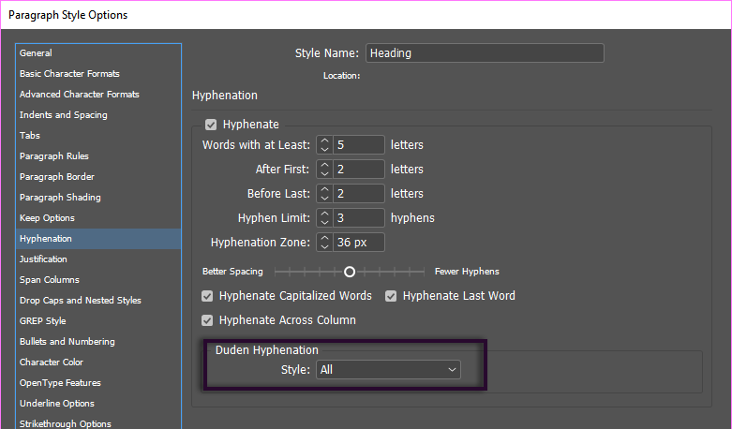Click the Style Name text field
732x429 pixels.
(x=484, y=53)
